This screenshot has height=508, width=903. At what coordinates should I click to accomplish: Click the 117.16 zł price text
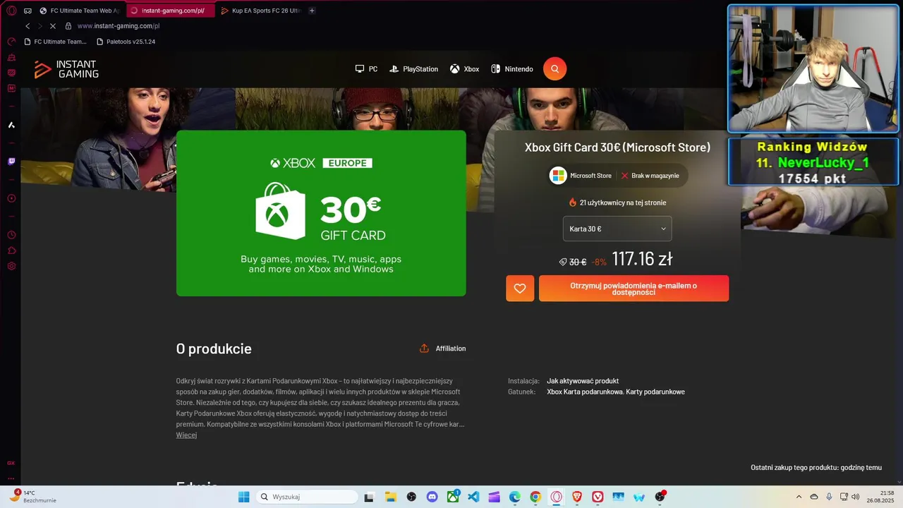coord(642,259)
